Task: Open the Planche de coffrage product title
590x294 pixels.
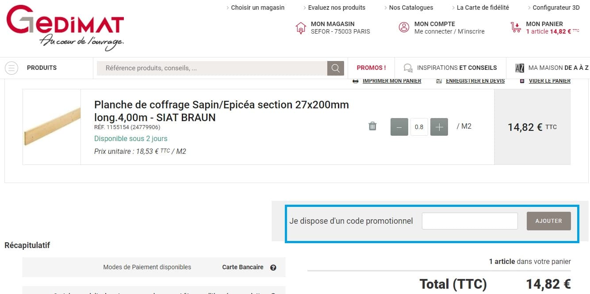Action: [222, 111]
